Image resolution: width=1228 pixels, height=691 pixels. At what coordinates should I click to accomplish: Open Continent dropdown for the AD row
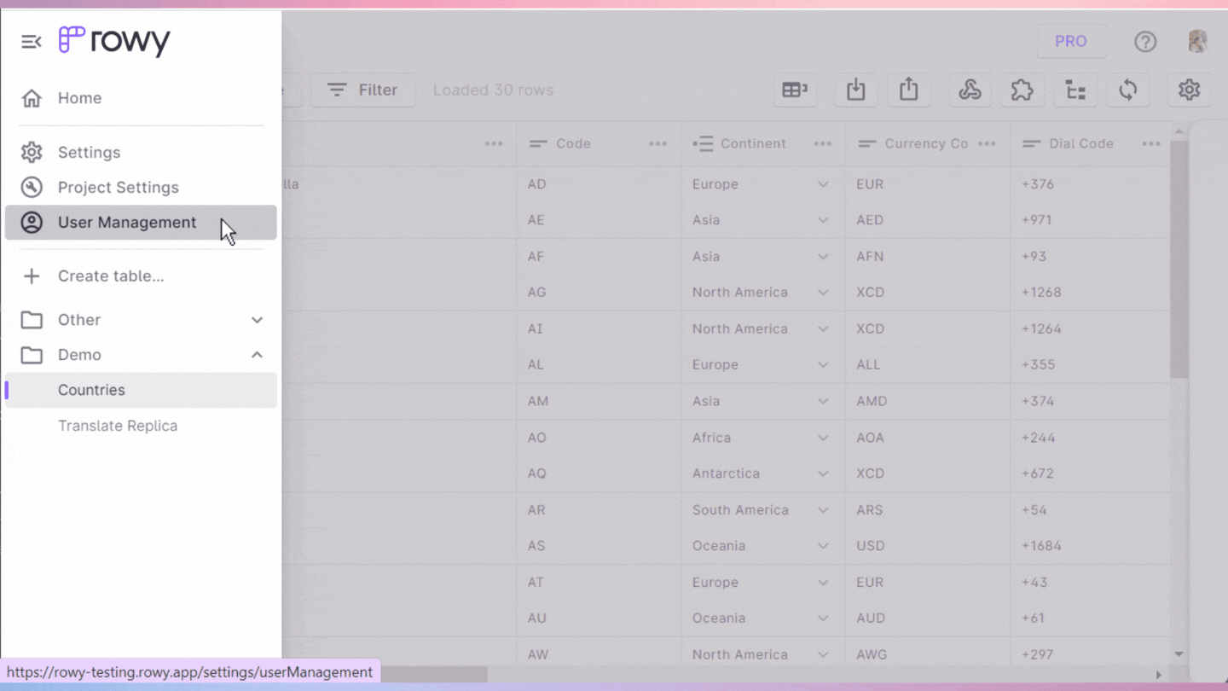pos(822,184)
